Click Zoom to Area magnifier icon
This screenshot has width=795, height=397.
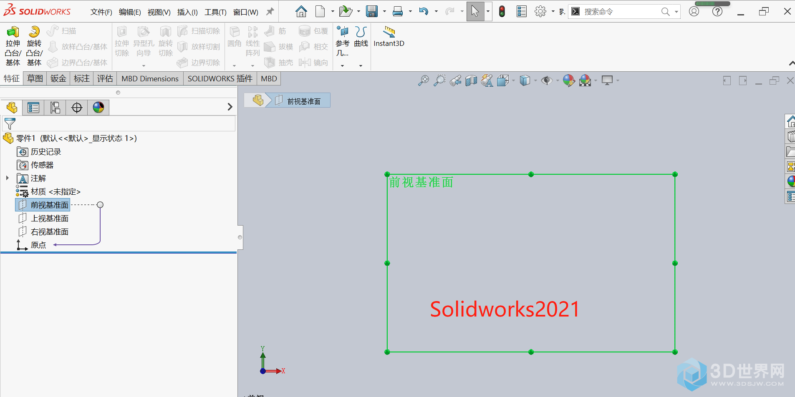(439, 80)
